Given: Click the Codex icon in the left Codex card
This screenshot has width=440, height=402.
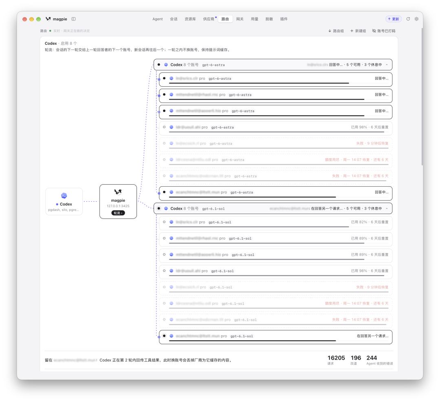Looking at the screenshot, I should tap(64, 195).
